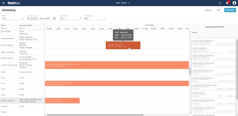238x116 pixels.
Task: Expand the Resource Type dropdown
Action: point(71,18)
